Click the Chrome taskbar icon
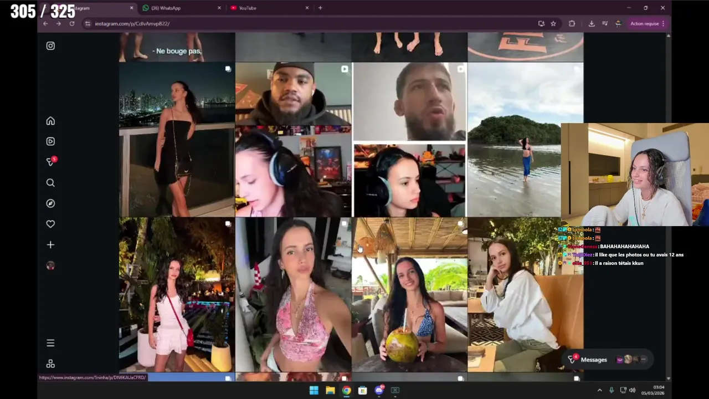 tap(346, 390)
